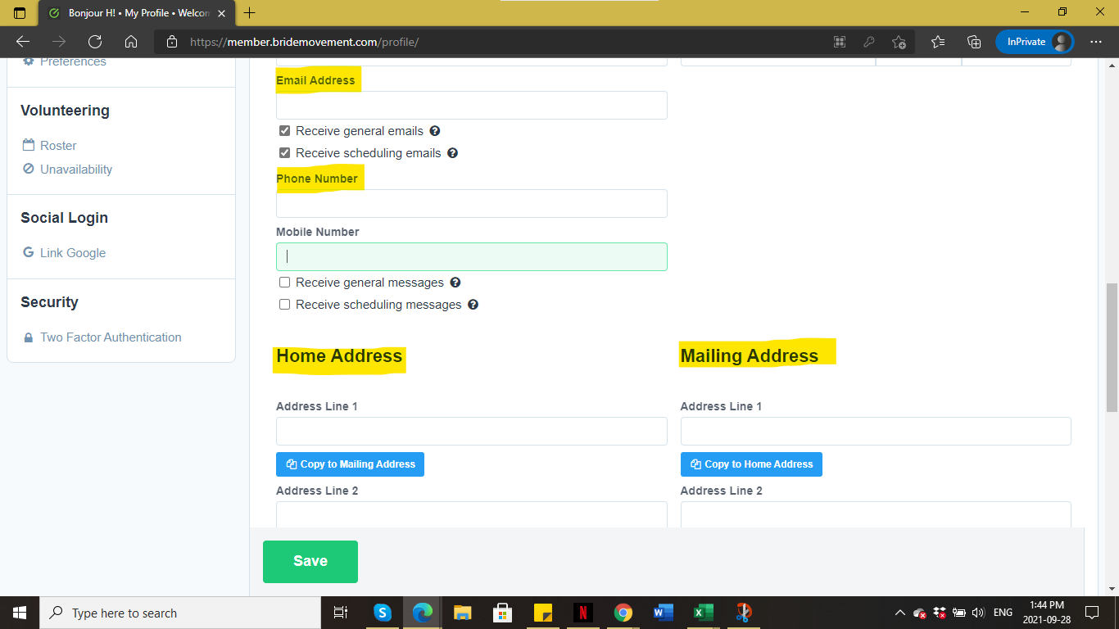Select the My Profile browser tab

click(x=136, y=13)
